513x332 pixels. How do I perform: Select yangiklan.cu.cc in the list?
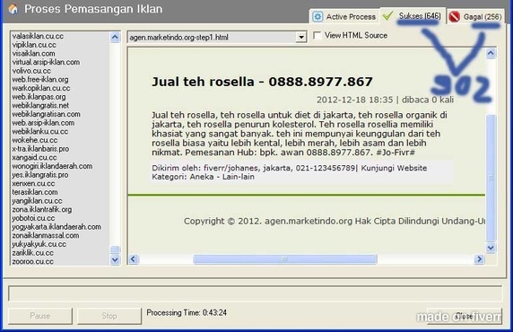pyautogui.click(x=37, y=201)
